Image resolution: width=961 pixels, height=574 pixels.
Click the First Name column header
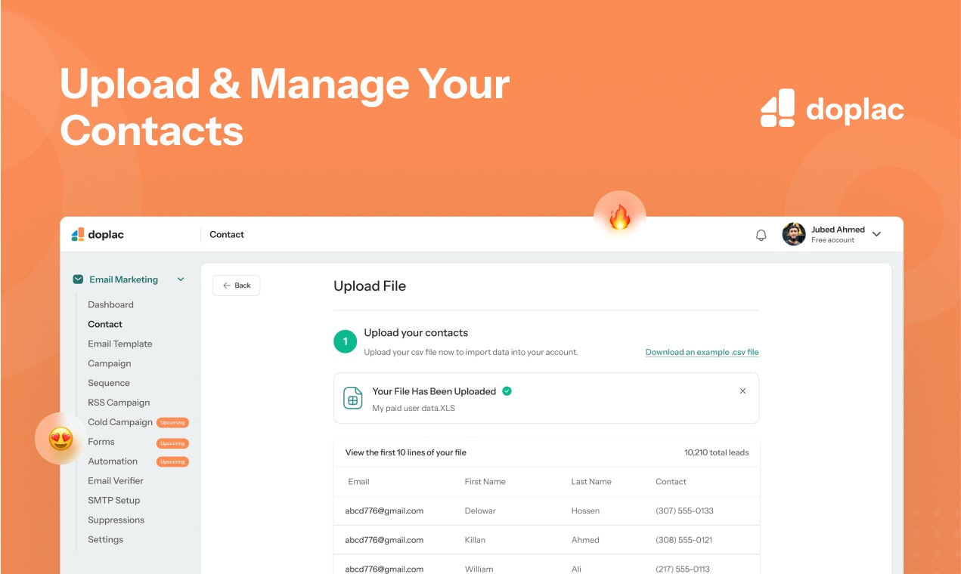(485, 482)
